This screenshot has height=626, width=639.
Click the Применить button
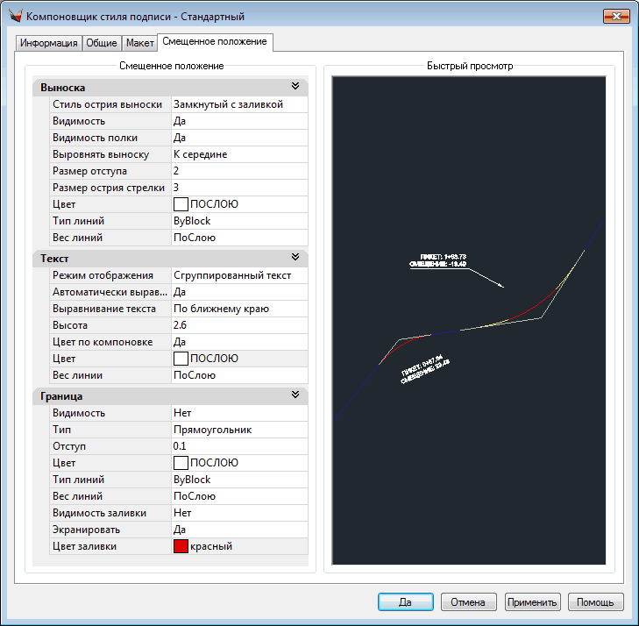click(x=532, y=602)
